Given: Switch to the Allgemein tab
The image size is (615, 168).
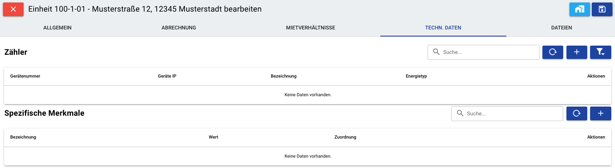Looking at the screenshot, I should tap(58, 28).
